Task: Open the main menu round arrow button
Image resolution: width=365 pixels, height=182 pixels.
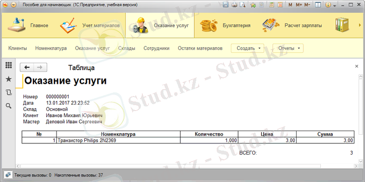Action: pyautogui.click(x=14, y=5)
